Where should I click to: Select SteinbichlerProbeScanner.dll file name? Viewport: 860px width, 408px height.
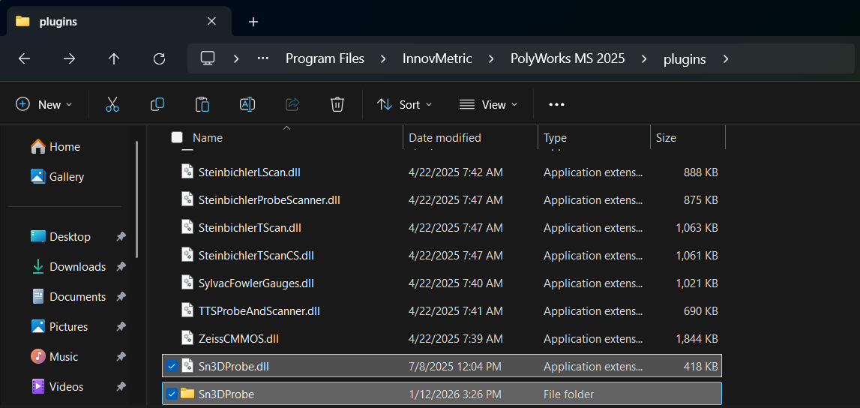(269, 200)
